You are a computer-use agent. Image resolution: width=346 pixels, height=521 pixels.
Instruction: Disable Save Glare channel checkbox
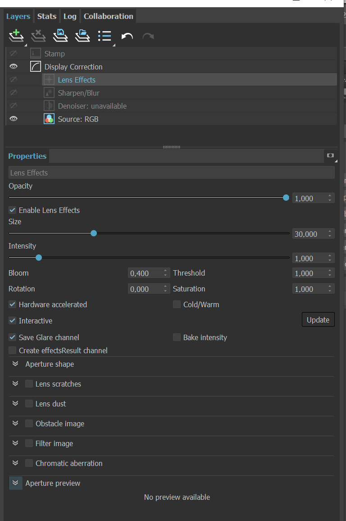pos(12,337)
